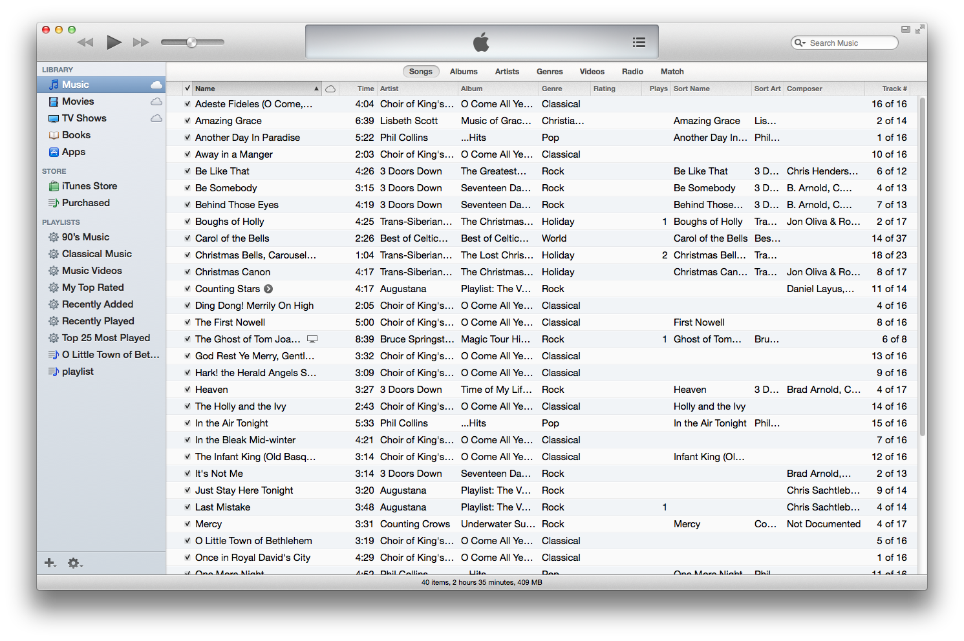Viewport: 964px width, 641px height.
Task: Uncheck Another Day In Paradise checkbox
Action: [x=187, y=138]
